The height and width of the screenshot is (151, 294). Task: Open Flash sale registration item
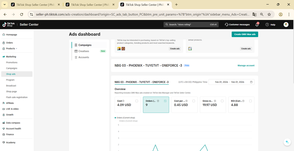click(x=17, y=97)
